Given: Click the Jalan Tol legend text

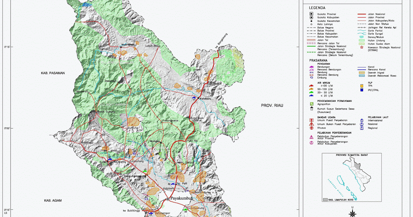Looking at the screenshot, I should coord(323,40).
